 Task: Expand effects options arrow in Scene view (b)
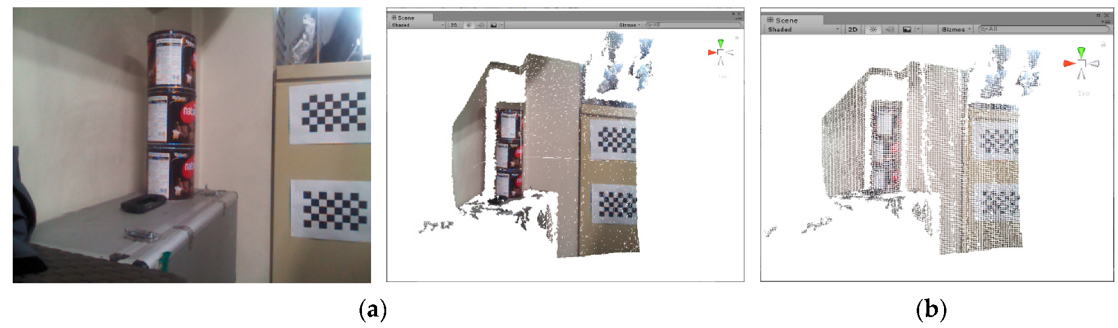tap(919, 29)
